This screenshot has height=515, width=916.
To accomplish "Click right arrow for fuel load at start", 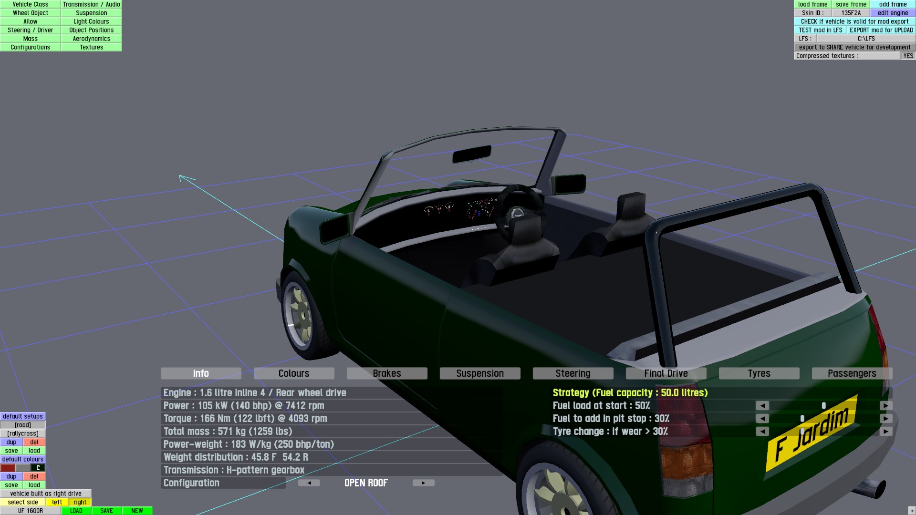I will tap(885, 406).
